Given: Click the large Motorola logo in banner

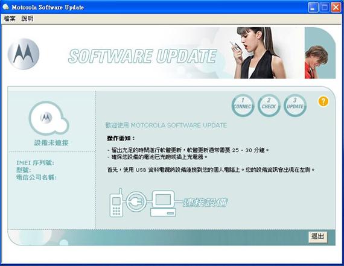Looking at the screenshot, I should point(24,54).
